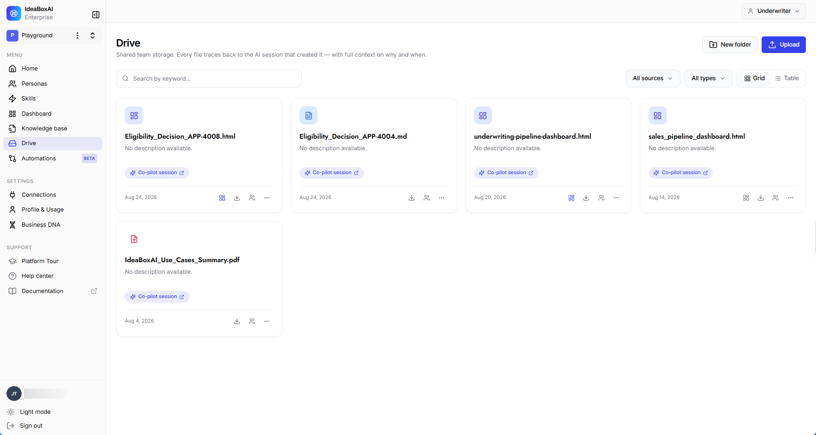The width and height of the screenshot is (816, 435).
Task: Open Eligibility_Decision_APP-4008.html file
Action: coord(180,136)
